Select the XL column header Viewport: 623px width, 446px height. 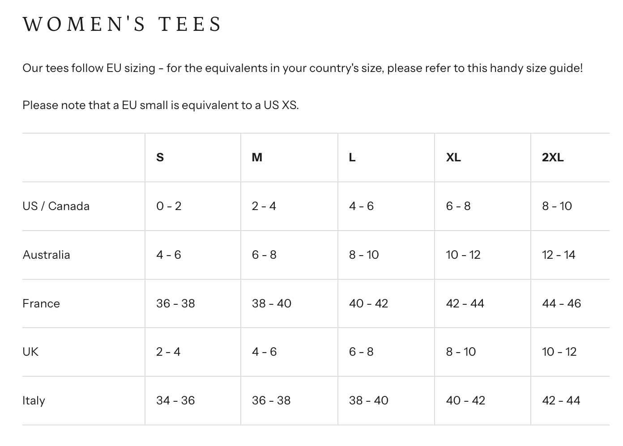[x=453, y=157]
